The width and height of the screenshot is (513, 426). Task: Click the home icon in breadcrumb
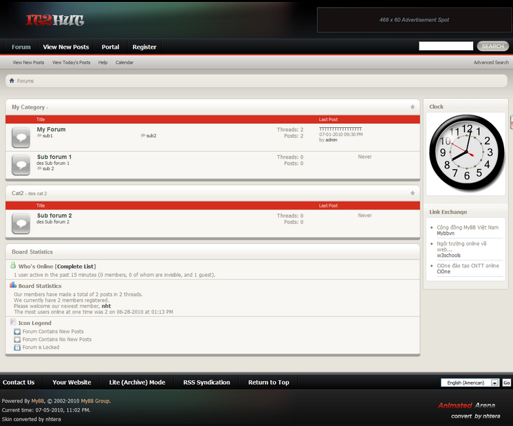tap(12, 81)
